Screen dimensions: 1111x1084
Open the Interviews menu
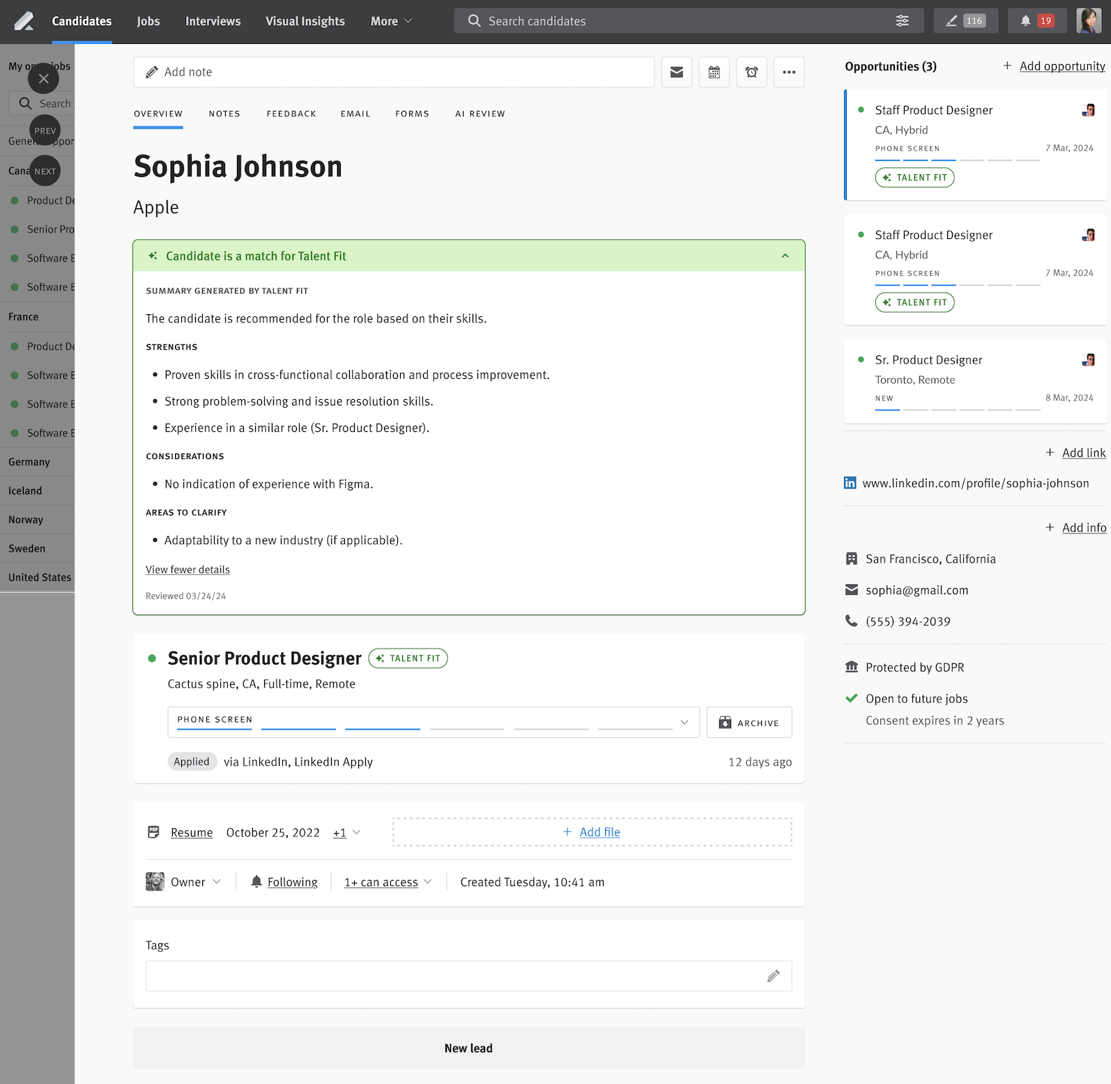[213, 21]
